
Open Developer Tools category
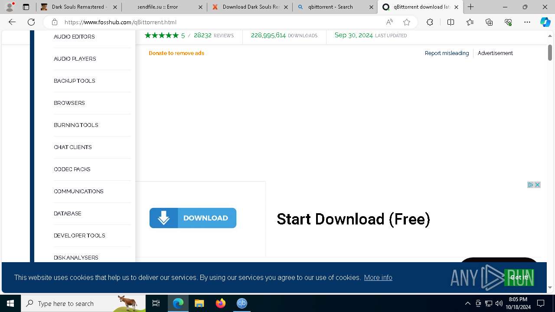(79, 236)
